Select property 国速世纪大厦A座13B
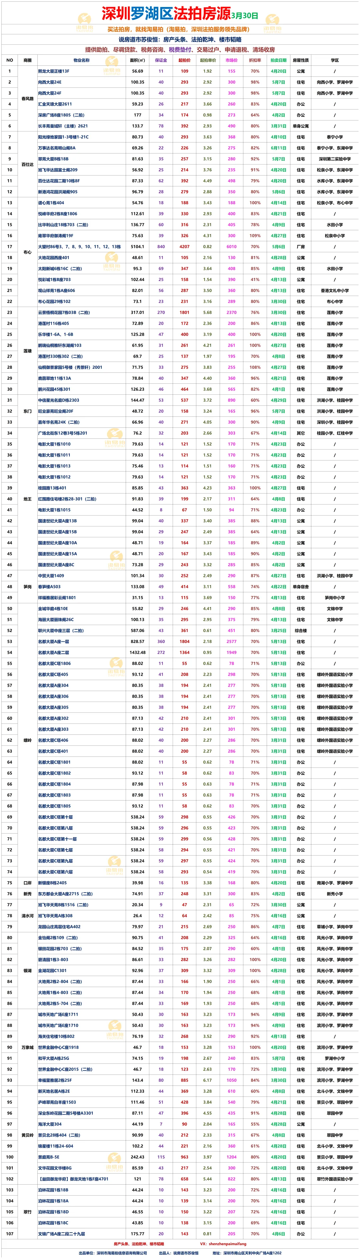The height and width of the screenshot is (1259, 360). pos(57,521)
